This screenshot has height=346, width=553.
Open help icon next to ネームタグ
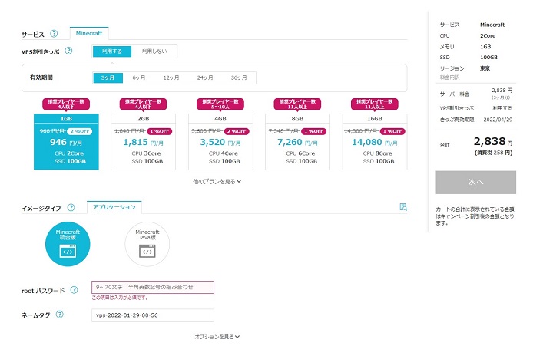tap(60, 315)
